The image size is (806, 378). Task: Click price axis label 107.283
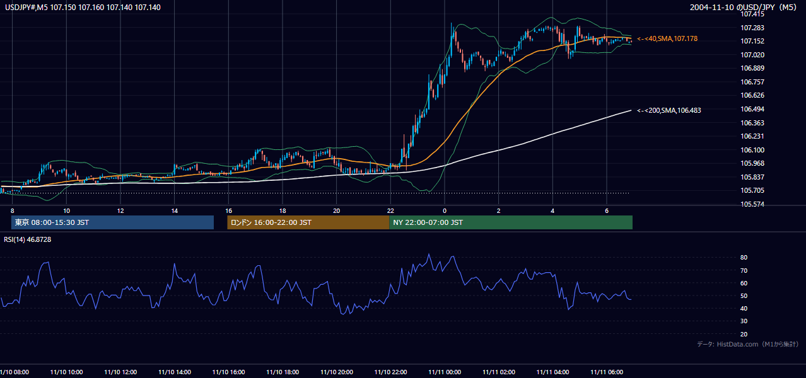[x=754, y=28]
